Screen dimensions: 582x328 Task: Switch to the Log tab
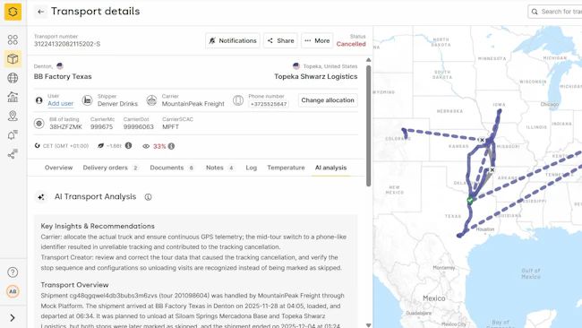pyautogui.click(x=252, y=168)
